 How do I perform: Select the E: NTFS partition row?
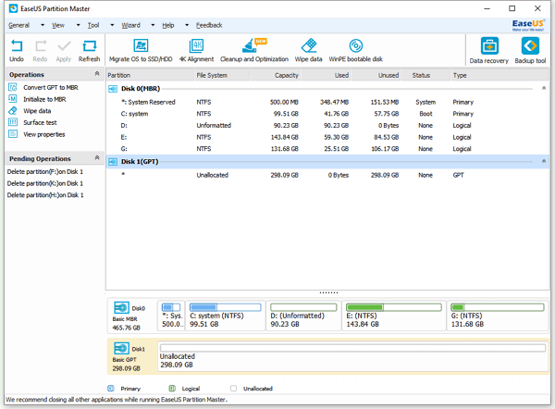point(327,137)
